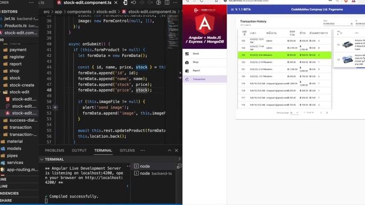
Task: Click split terminal icon beside node
Action: pyautogui.click(x=179, y=166)
